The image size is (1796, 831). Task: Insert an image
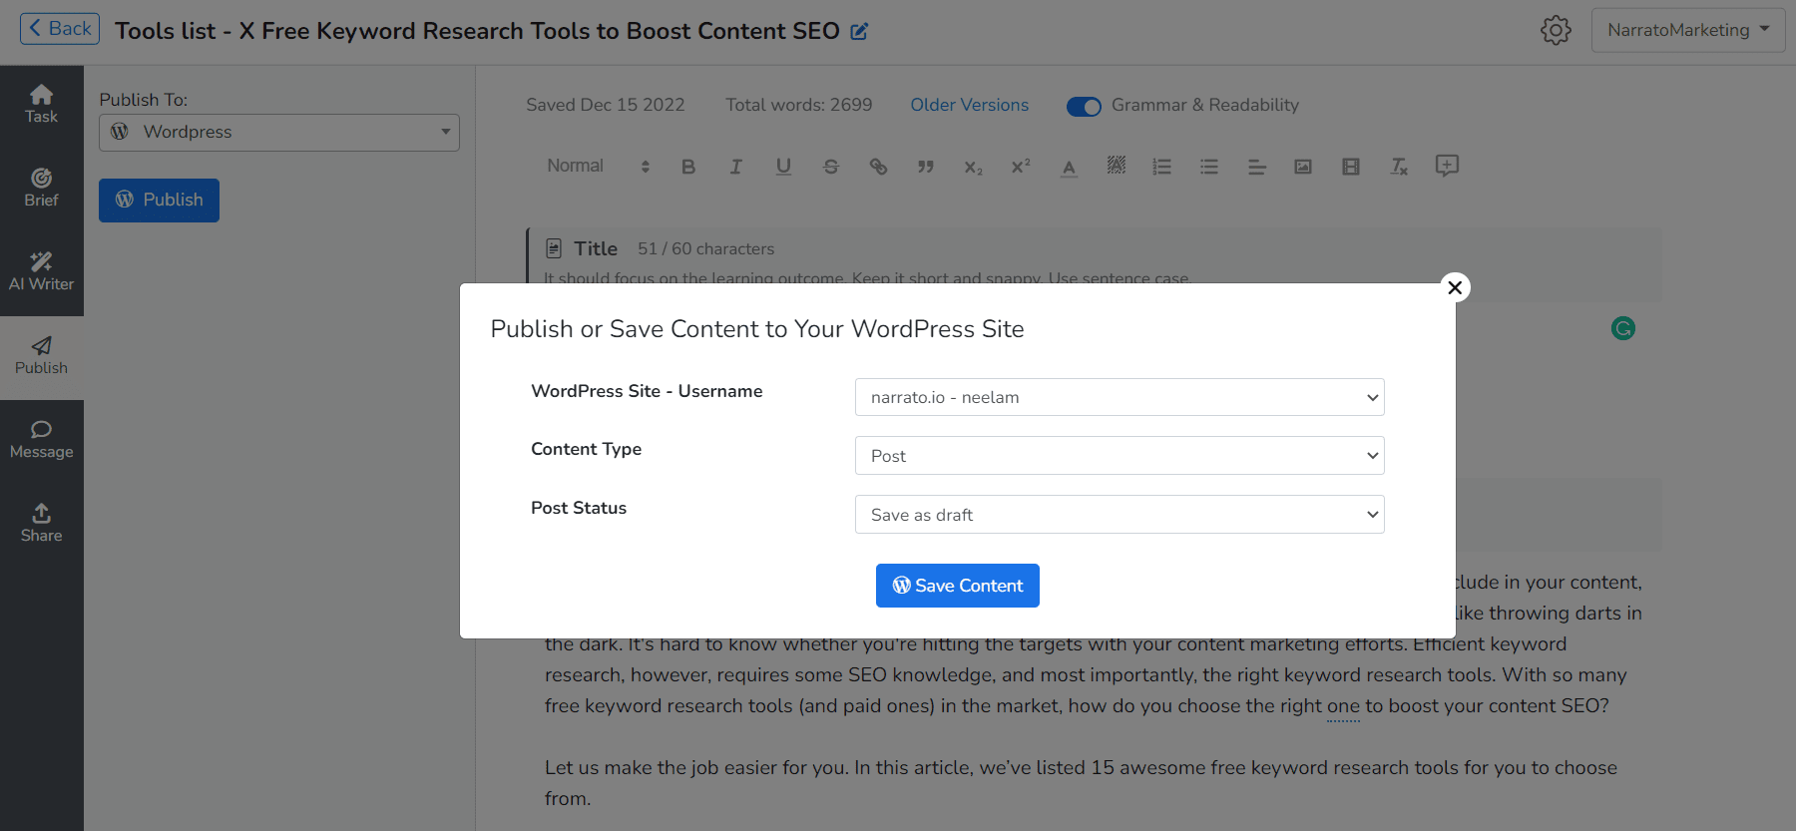coord(1303,167)
